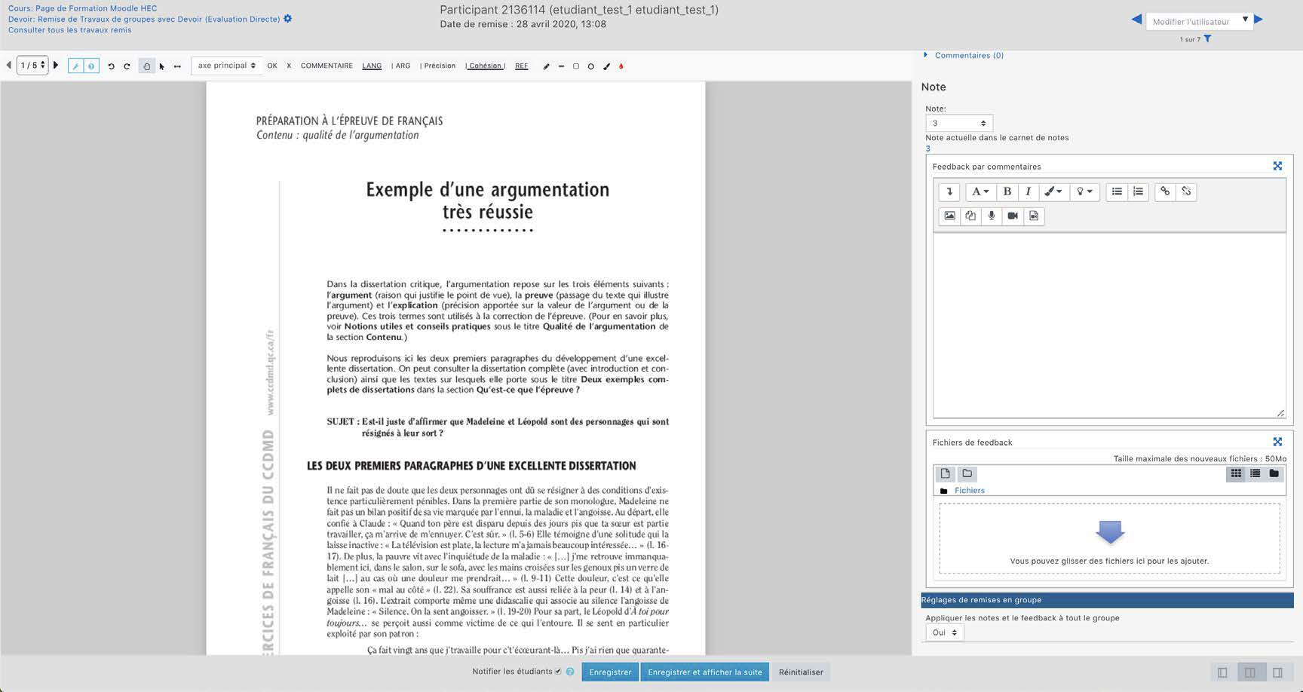Rotate the page counterclockwise

[x=111, y=66]
